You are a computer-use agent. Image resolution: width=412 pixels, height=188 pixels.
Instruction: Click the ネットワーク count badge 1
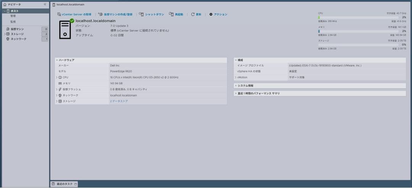click(45, 39)
